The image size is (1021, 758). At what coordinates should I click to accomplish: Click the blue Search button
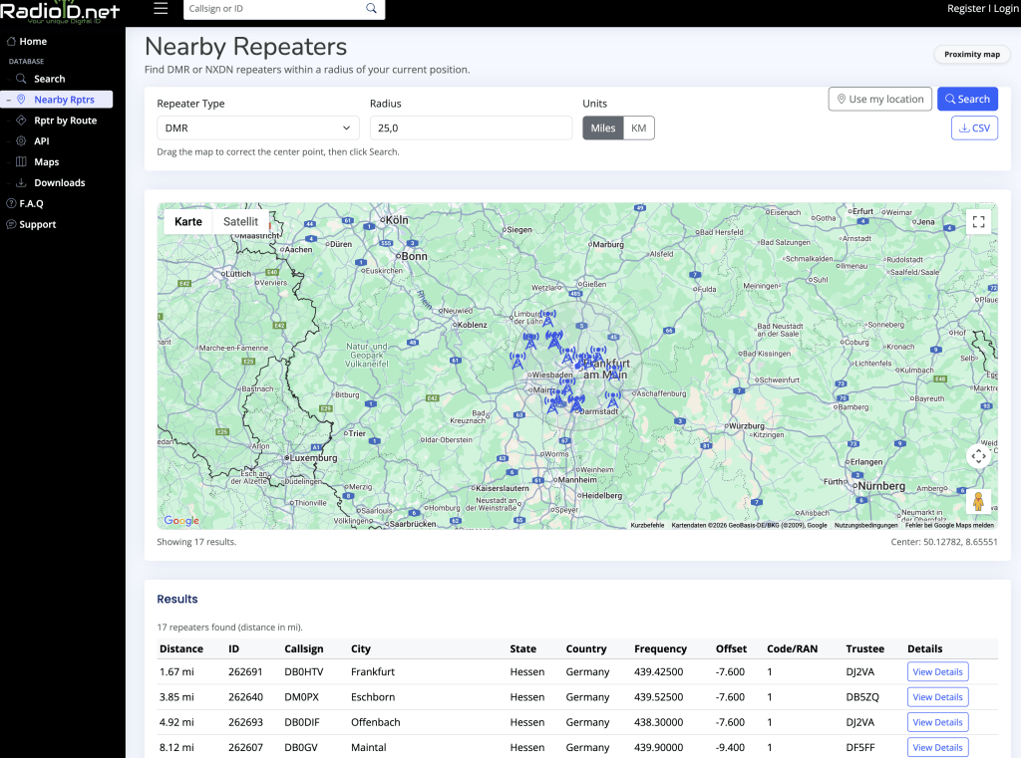click(x=966, y=100)
